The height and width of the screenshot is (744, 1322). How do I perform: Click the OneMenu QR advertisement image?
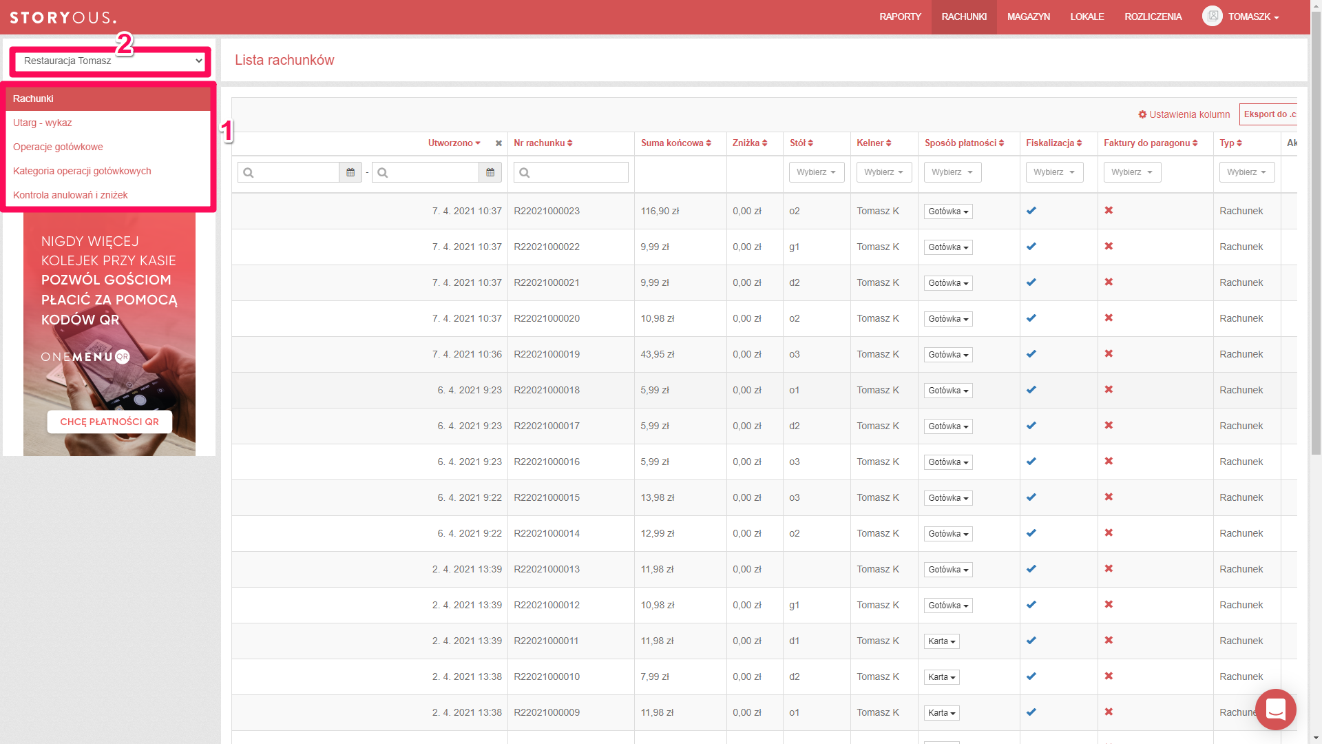[109, 334]
